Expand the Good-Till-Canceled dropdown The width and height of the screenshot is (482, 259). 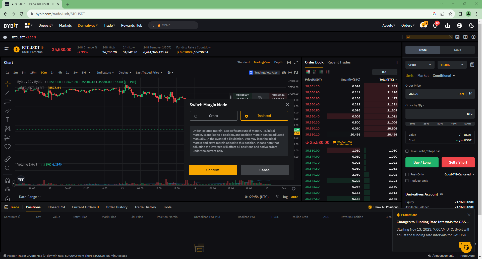[x=459, y=174]
